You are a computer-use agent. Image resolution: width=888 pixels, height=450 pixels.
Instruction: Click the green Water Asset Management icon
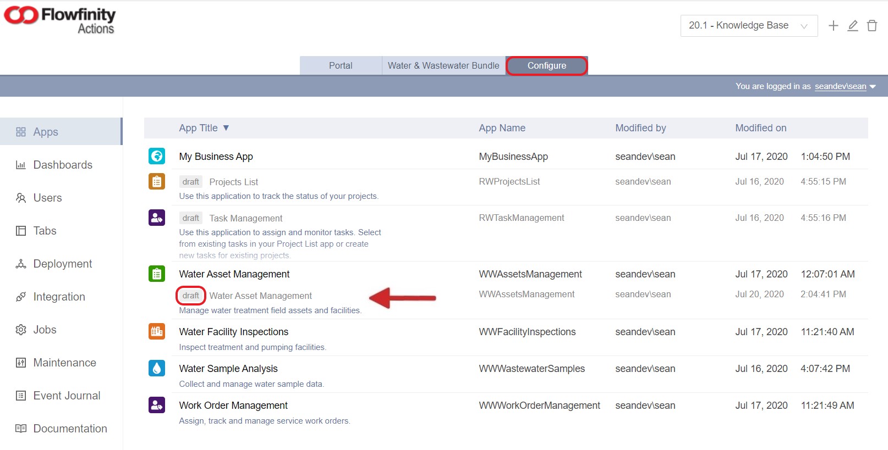click(x=157, y=274)
